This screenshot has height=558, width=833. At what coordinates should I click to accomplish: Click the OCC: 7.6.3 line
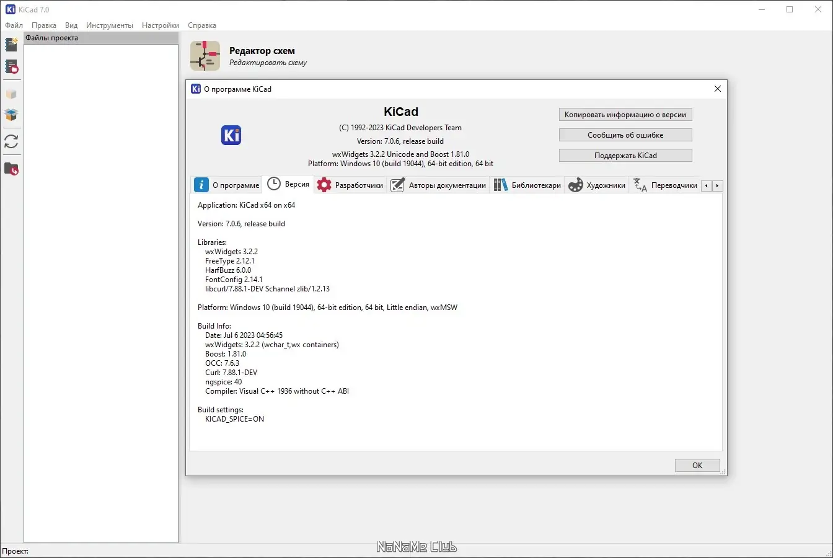(x=223, y=363)
